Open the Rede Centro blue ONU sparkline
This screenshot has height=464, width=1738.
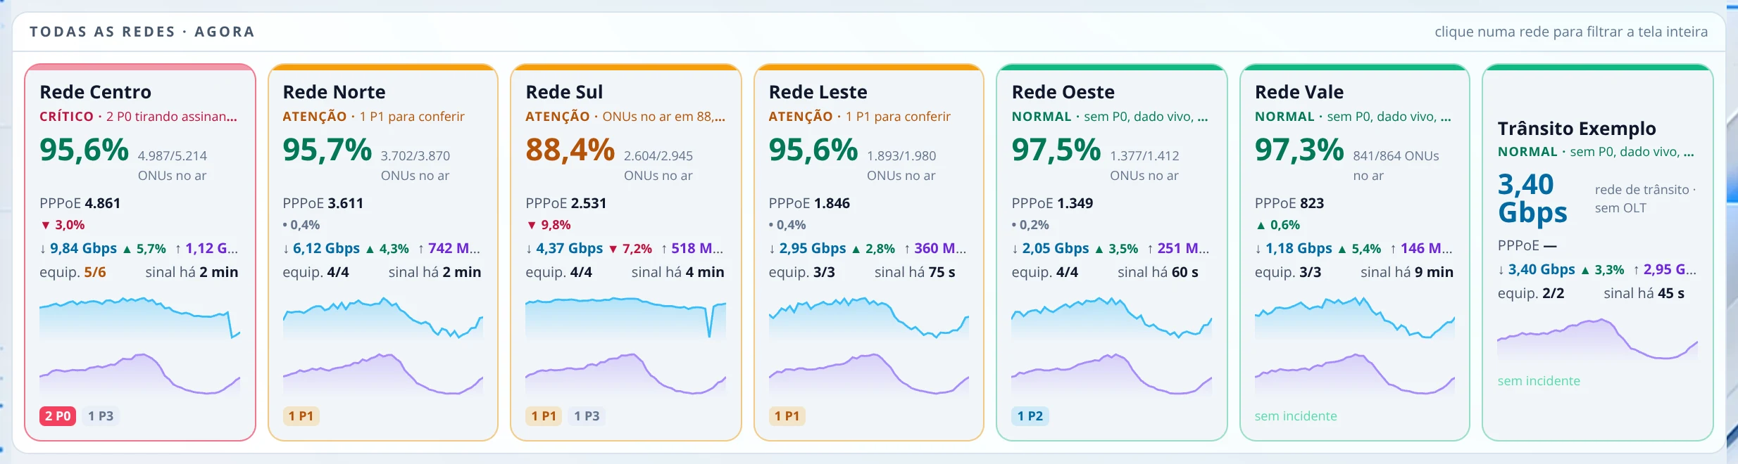tap(139, 318)
